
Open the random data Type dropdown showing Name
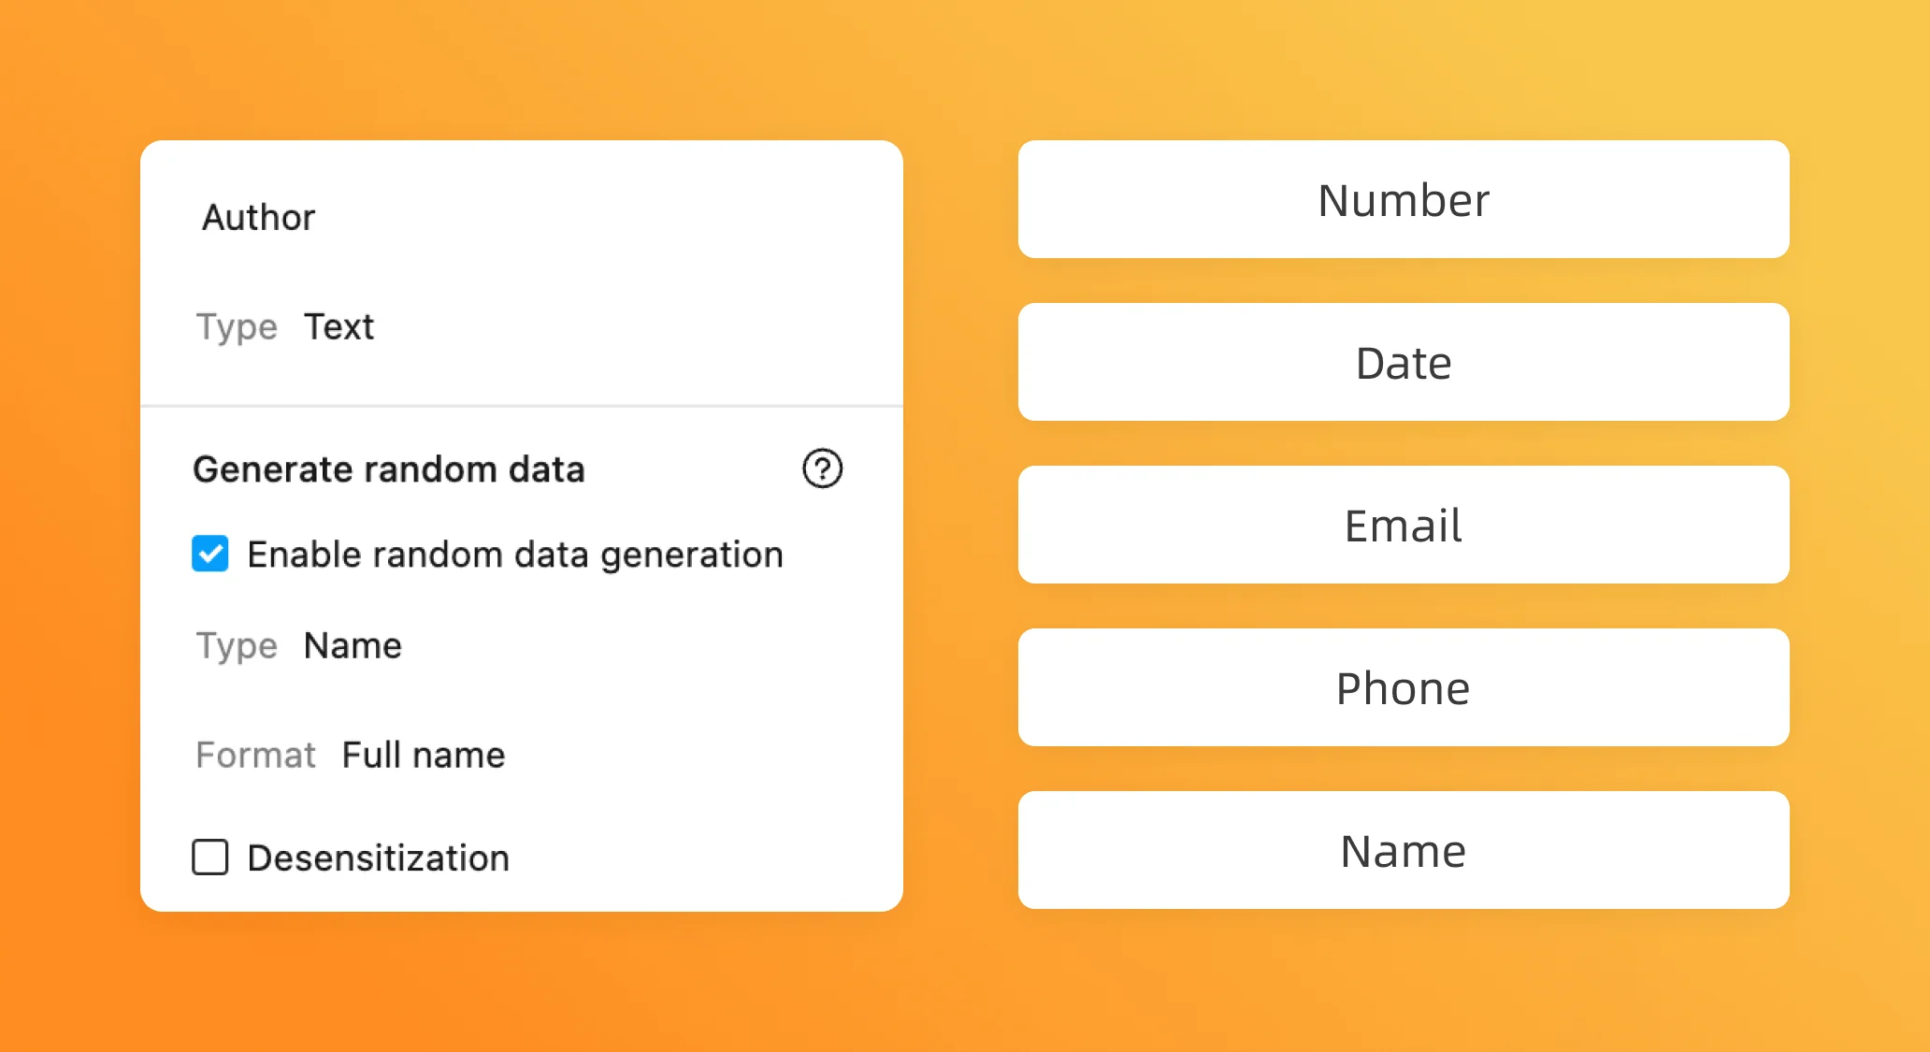coord(353,645)
